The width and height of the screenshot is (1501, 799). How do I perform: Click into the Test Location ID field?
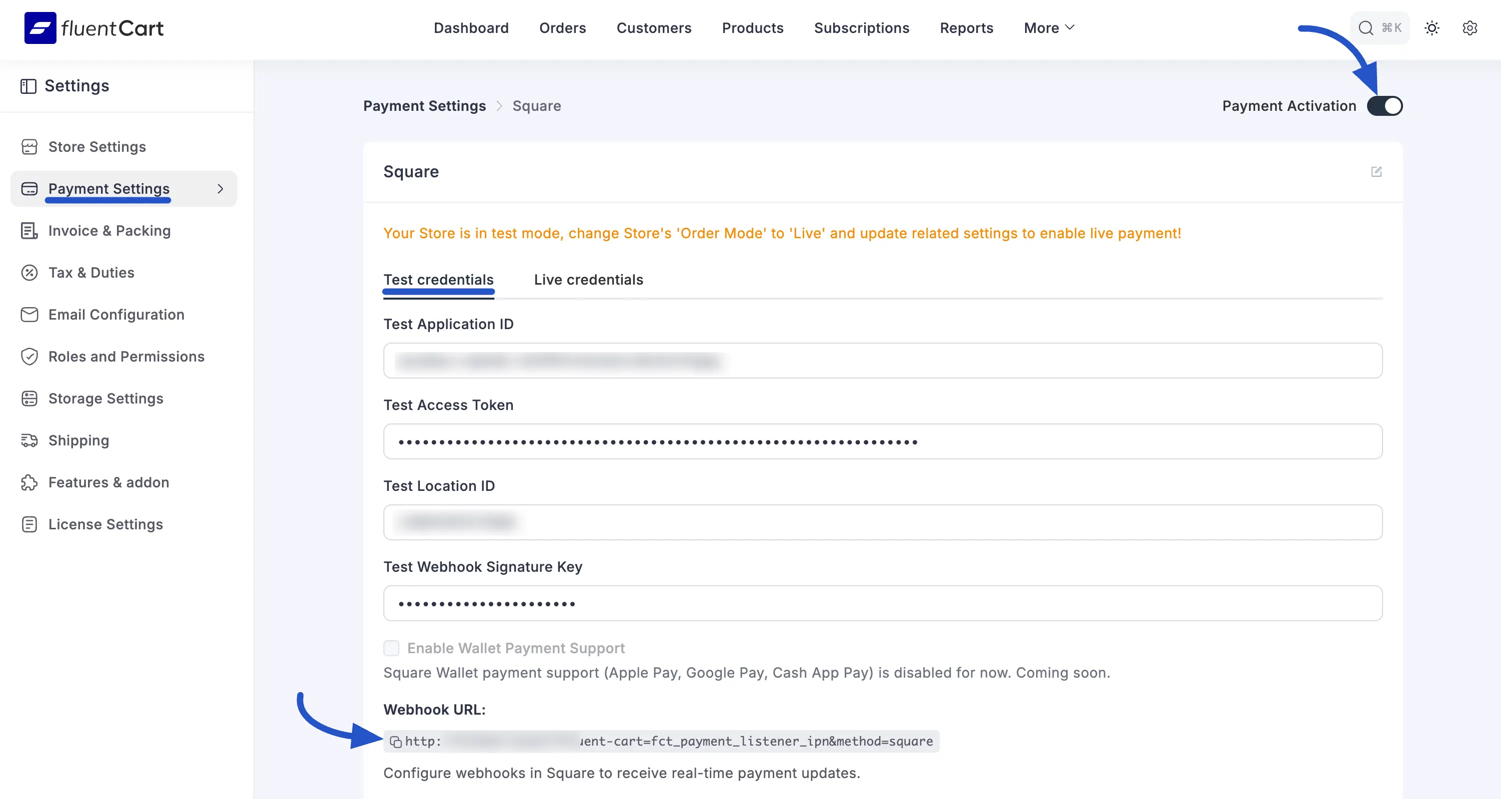883,522
